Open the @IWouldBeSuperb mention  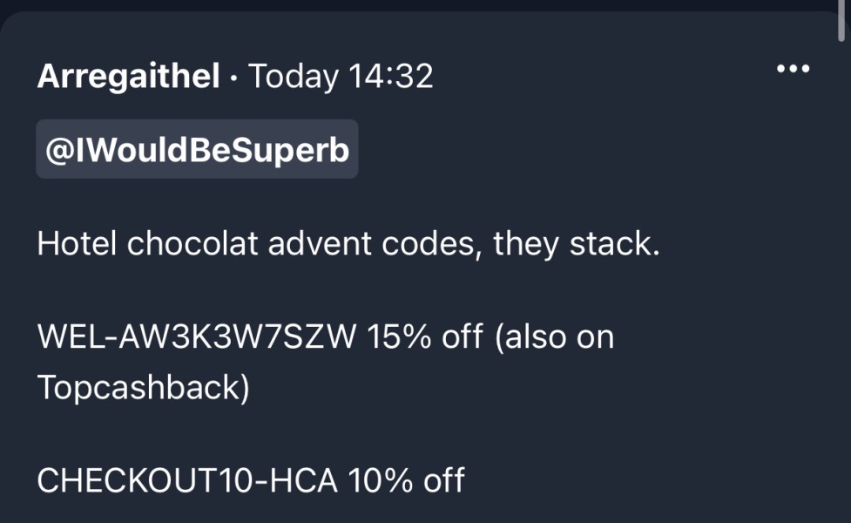tap(197, 150)
